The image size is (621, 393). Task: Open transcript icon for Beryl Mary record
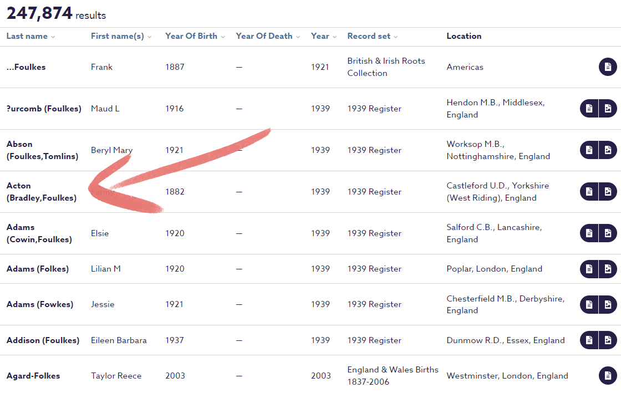[x=589, y=150]
